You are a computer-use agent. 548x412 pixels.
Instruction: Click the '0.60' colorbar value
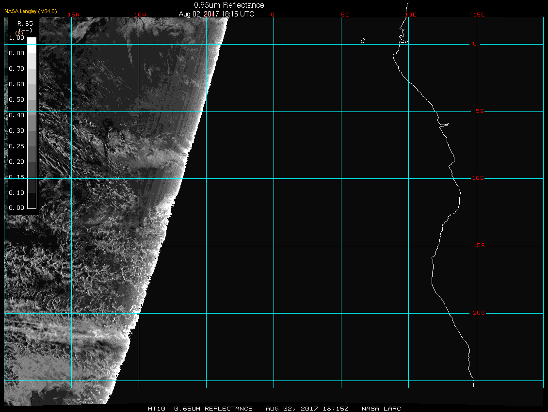[16, 84]
